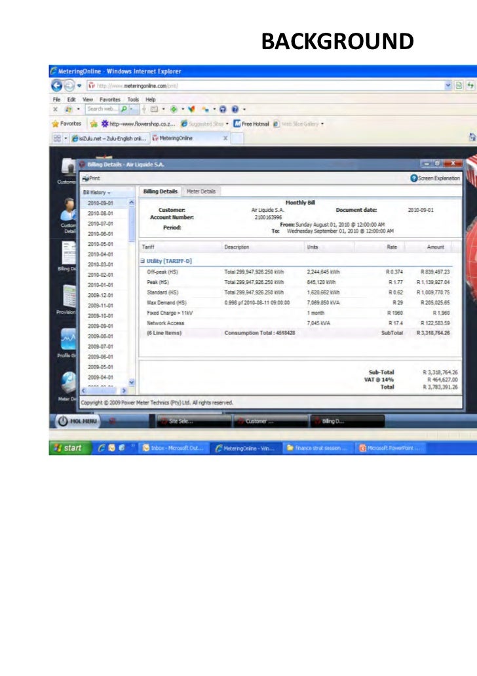
Task: Select bill dated 2010-08-01
Action: [100, 213]
